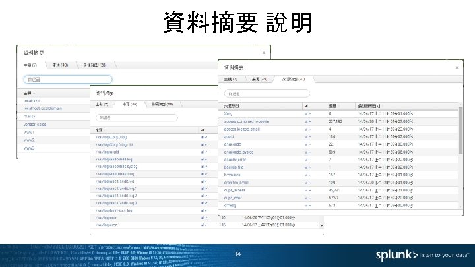Click chart icon beside /var/log/audit/audit.log.2
This screenshot has height=267, width=475.
[204, 196]
